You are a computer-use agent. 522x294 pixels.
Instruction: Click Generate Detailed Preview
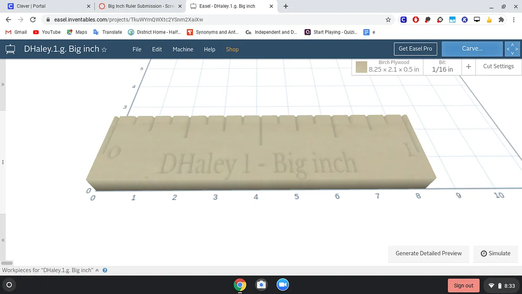click(x=428, y=253)
